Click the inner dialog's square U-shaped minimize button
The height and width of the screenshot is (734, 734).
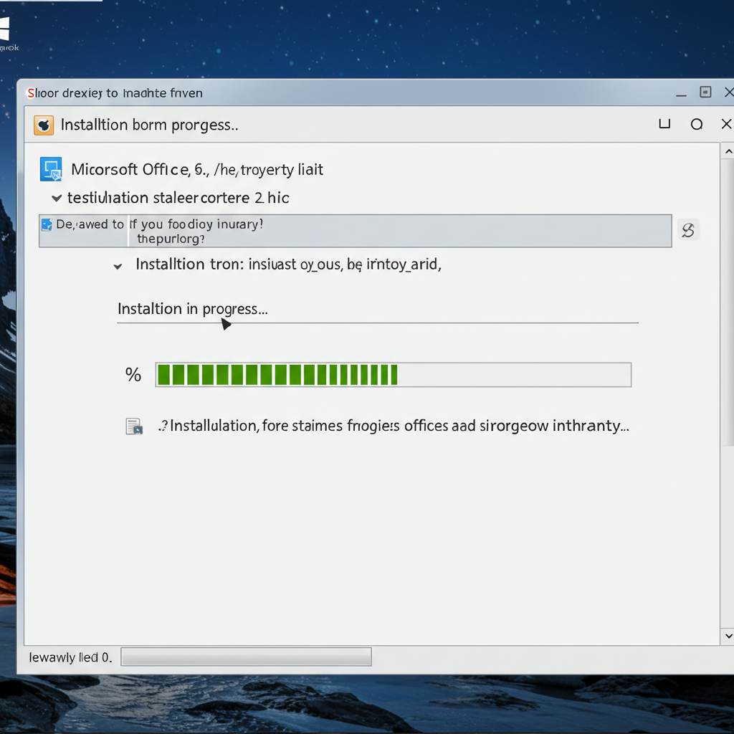[664, 123]
